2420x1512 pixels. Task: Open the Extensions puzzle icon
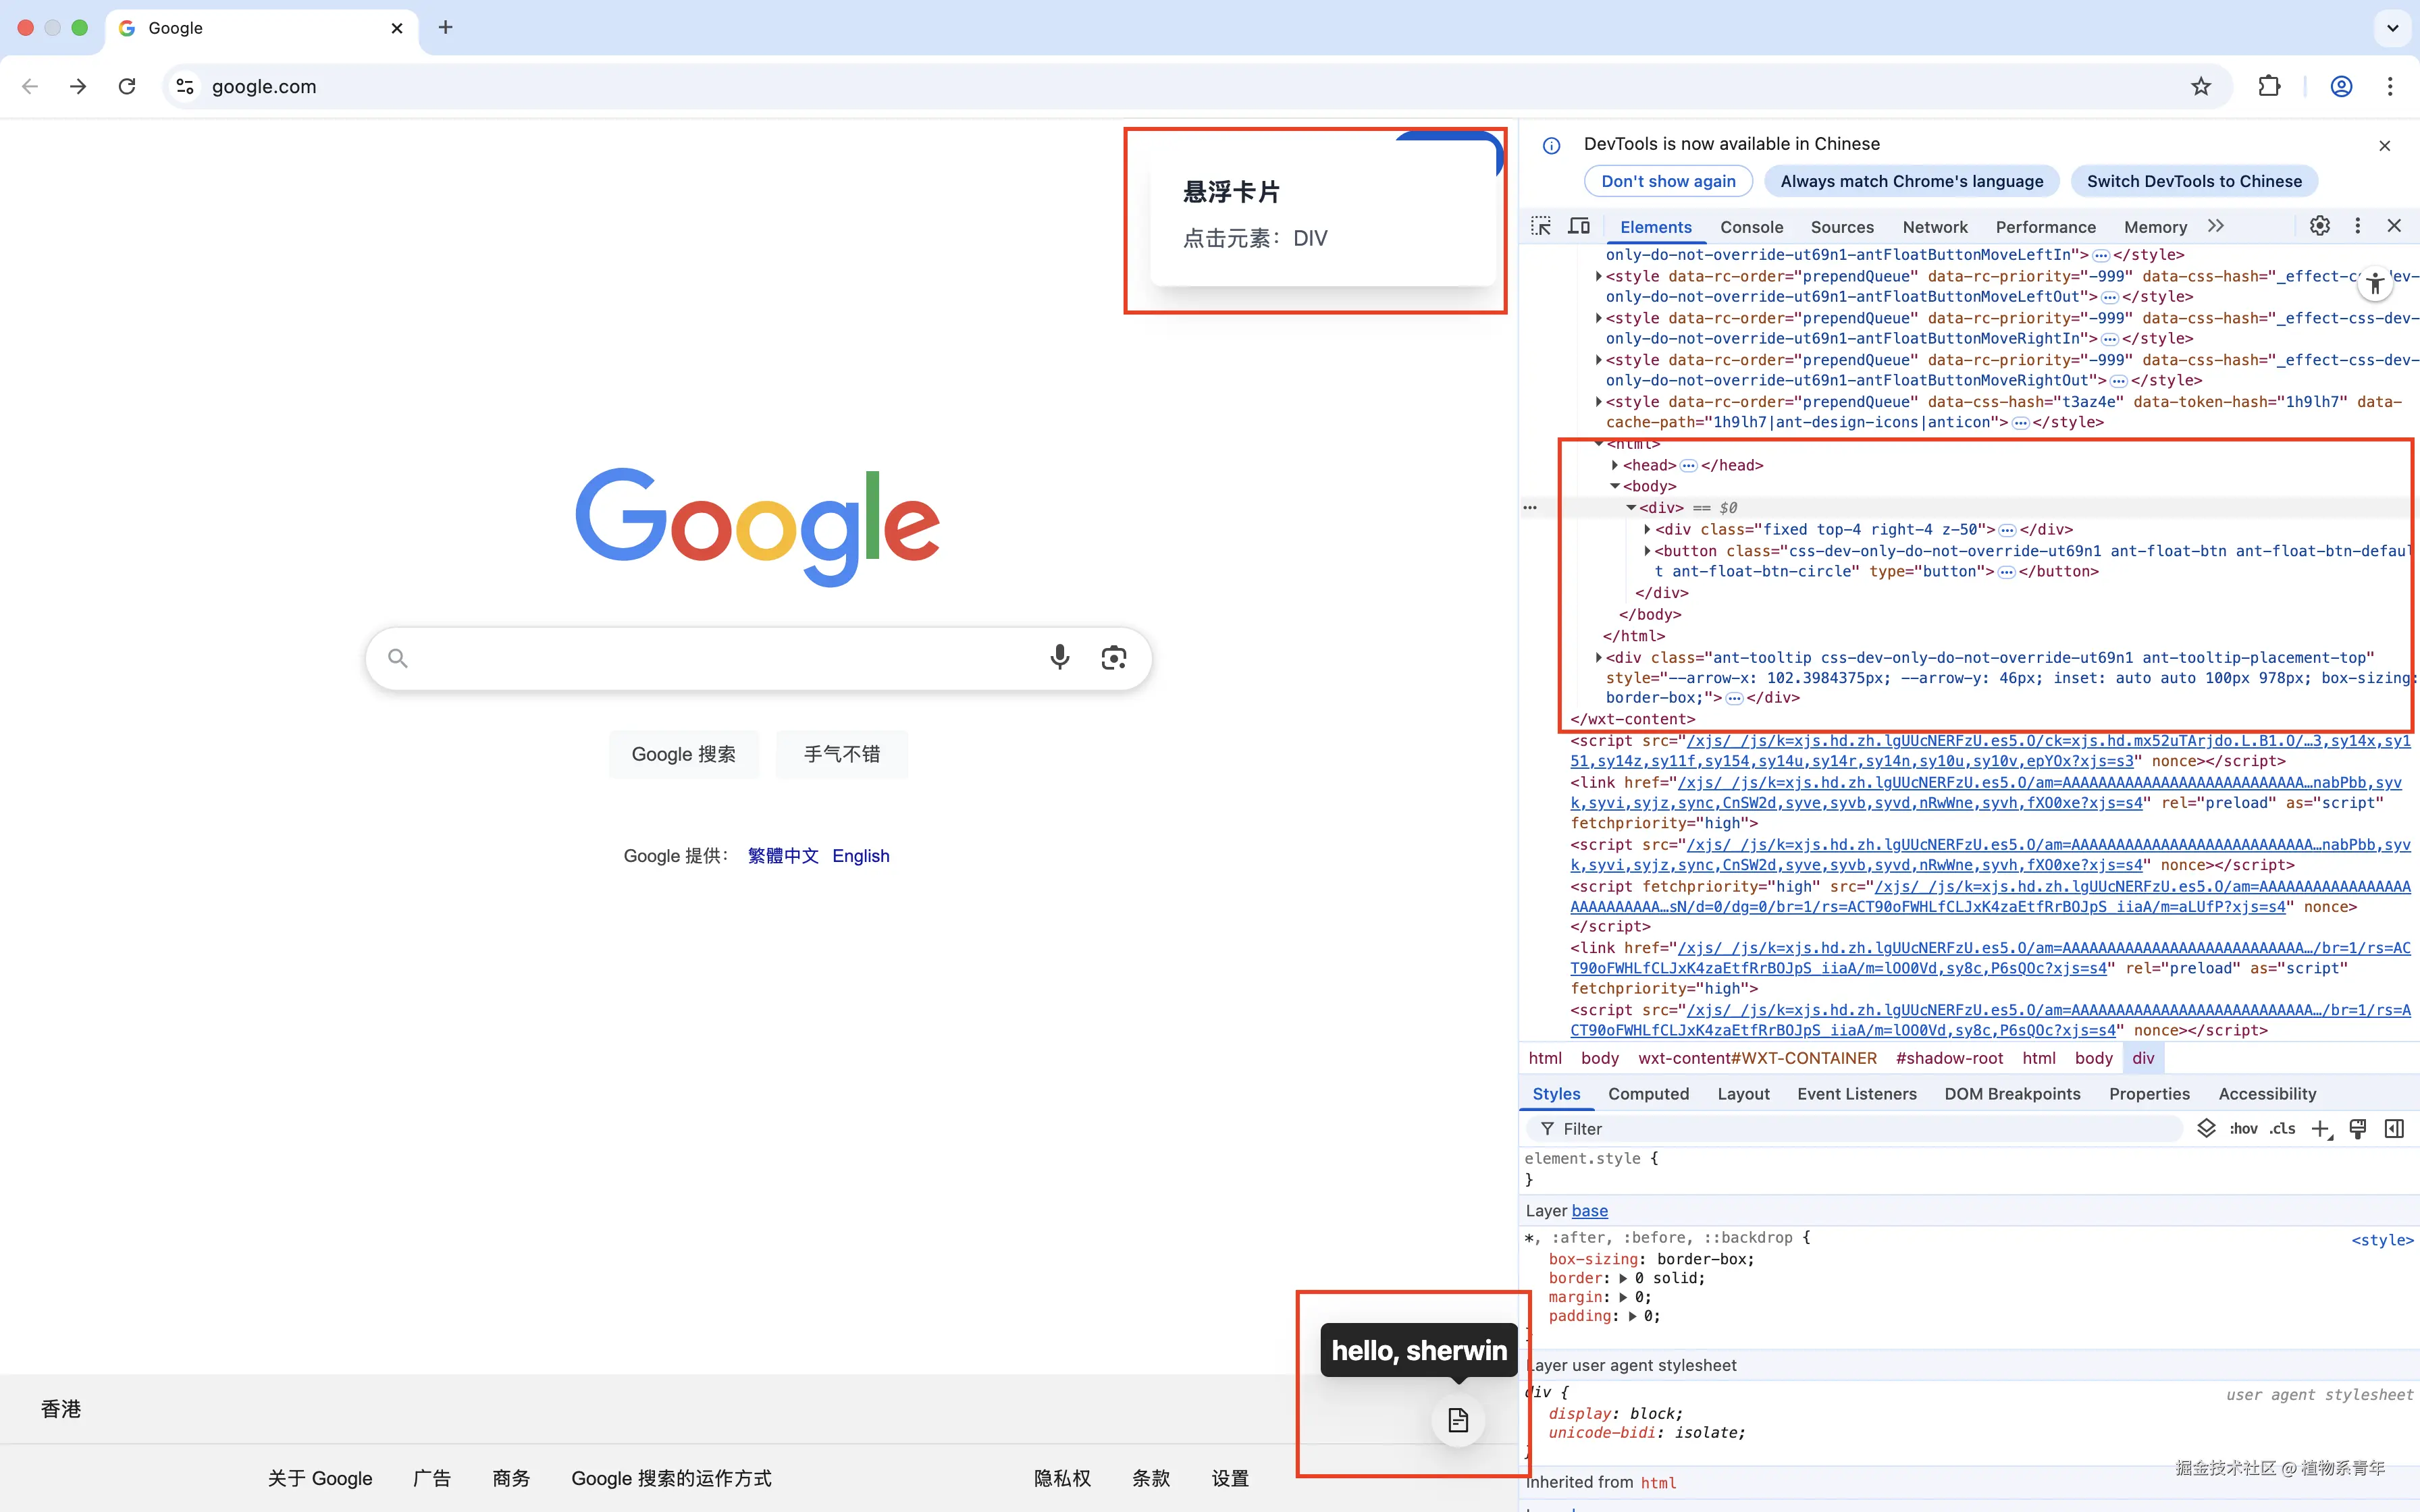pos(2269,87)
